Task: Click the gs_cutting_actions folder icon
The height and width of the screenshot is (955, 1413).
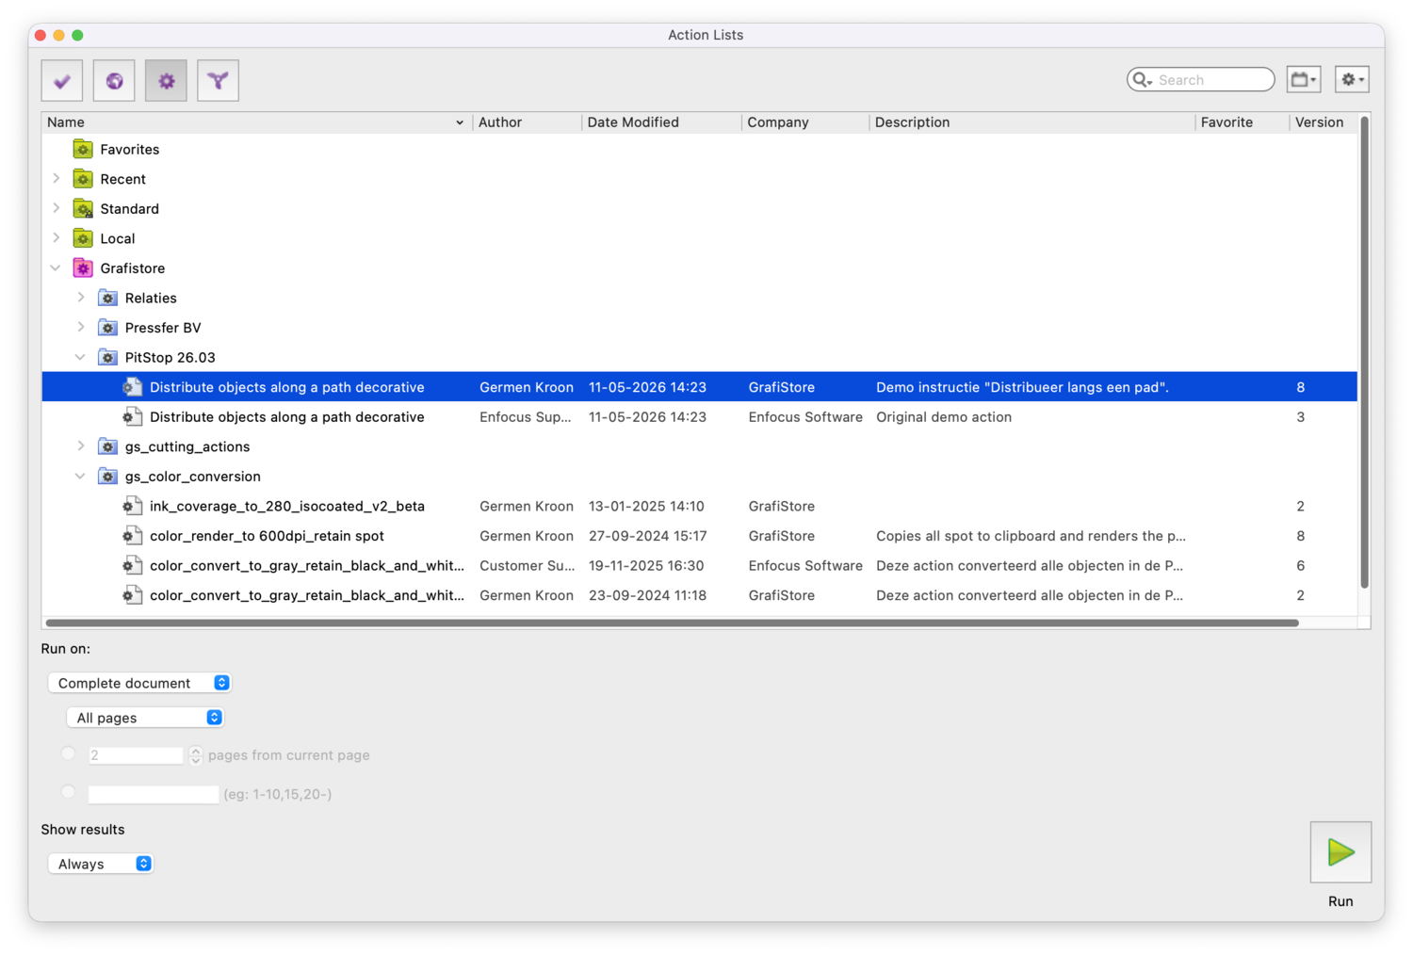Action: point(108,446)
